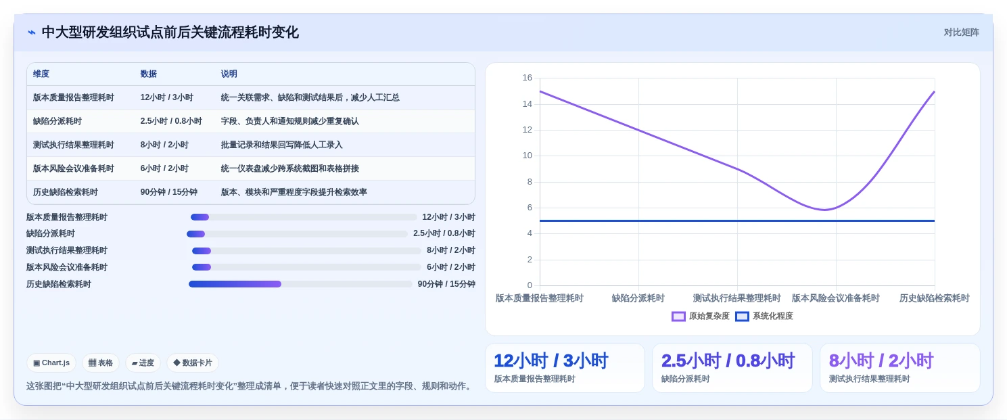Image resolution: width=1007 pixels, height=420 pixels.
Task: Select the Chart.js tag chip
Action: click(x=51, y=363)
